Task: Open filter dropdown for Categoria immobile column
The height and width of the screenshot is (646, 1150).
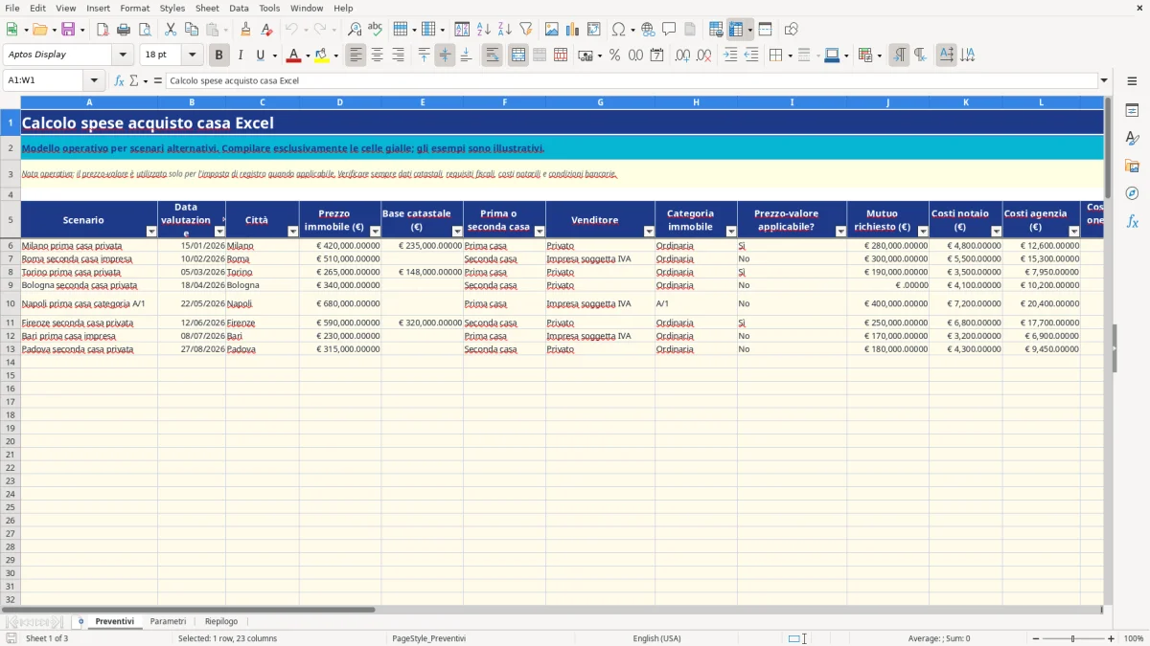Action: [731, 232]
